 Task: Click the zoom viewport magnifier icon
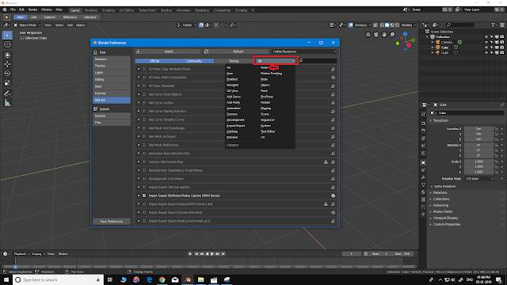click(392, 35)
